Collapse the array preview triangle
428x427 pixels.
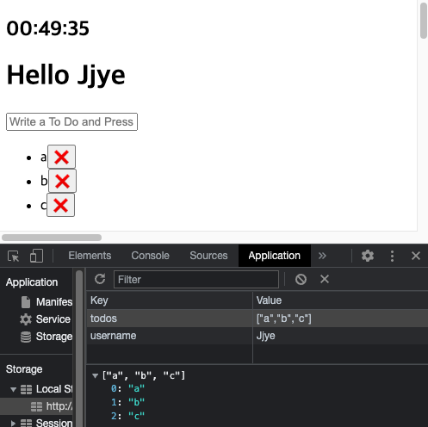click(95, 375)
